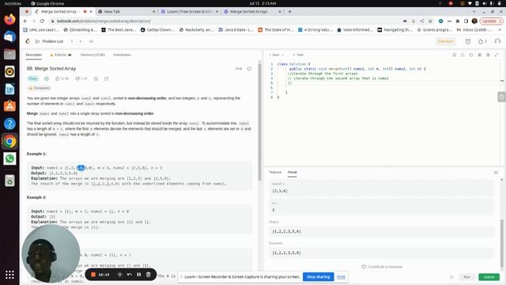The height and width of the screenshot is (285, 506).
Task: Click the Hint label beside the problem title
Action: pos(239,69)
